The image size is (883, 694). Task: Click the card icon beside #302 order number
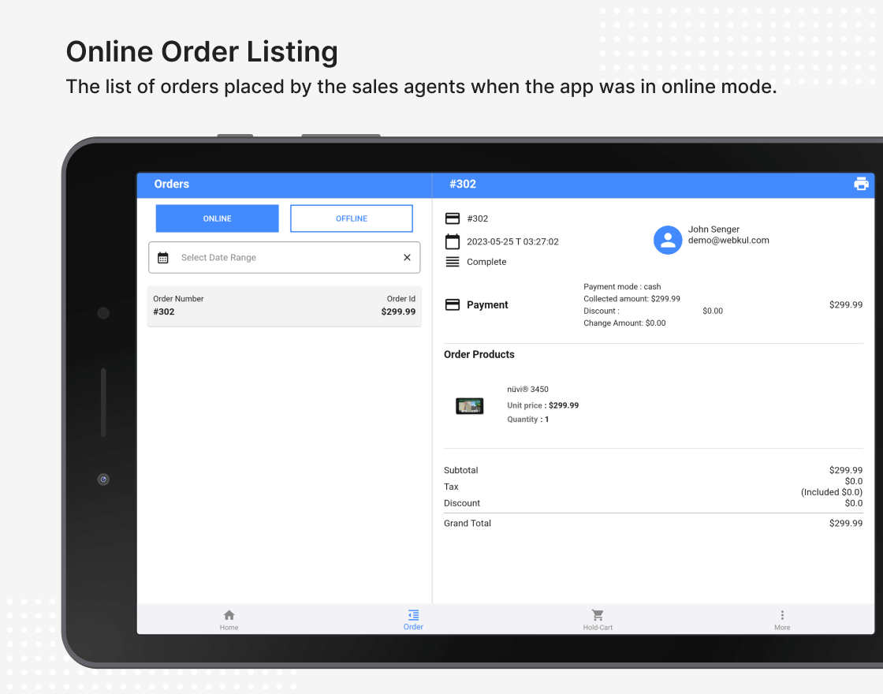click(x=453, y=218)
